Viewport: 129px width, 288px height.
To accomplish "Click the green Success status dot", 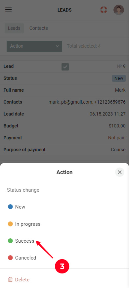I will click(10, 241).
